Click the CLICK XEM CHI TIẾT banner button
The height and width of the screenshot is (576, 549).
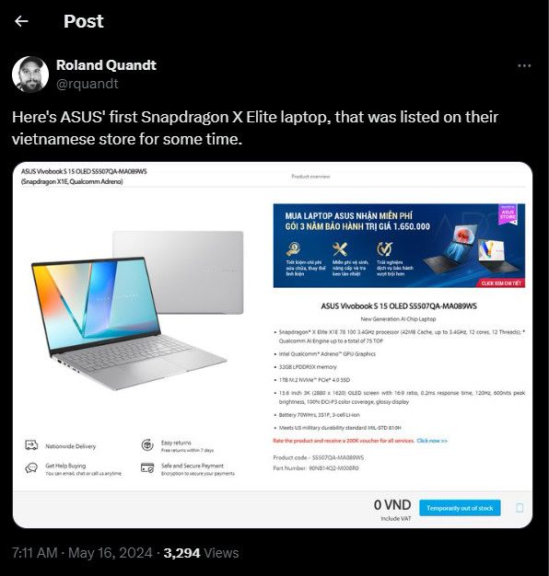pos(501,283)
